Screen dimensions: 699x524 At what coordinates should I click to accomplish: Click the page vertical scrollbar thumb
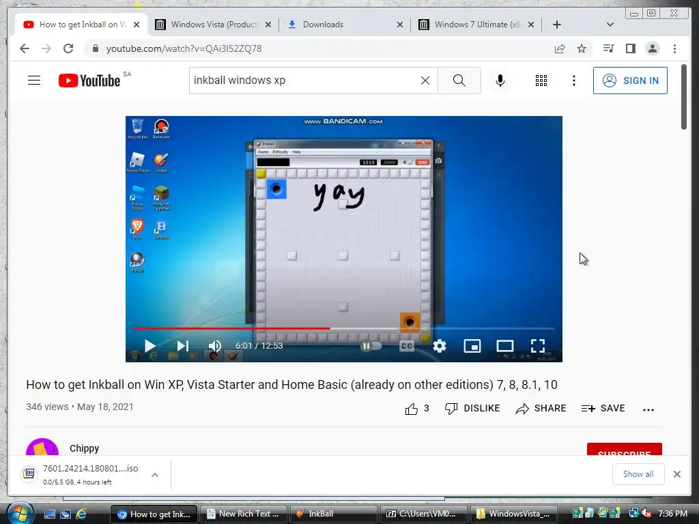pos(684,97)
